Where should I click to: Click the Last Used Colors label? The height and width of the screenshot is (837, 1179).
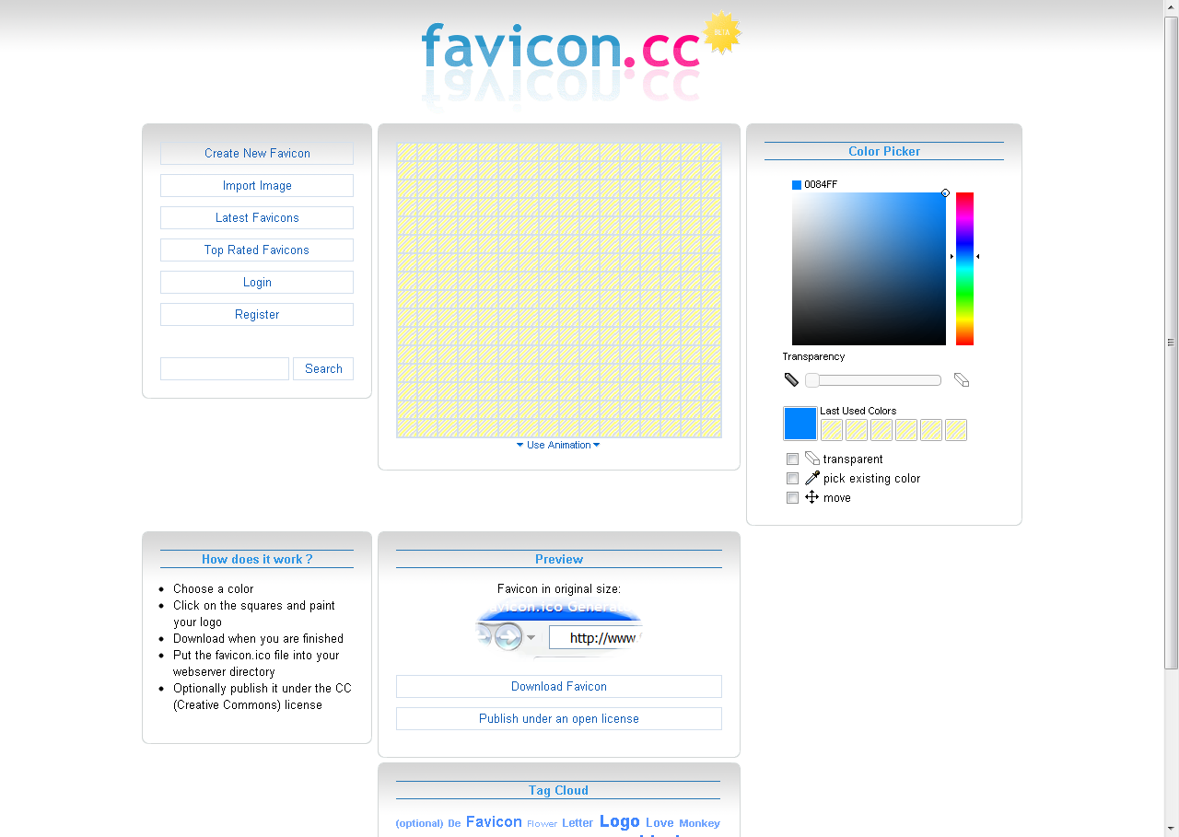[858, 411]
